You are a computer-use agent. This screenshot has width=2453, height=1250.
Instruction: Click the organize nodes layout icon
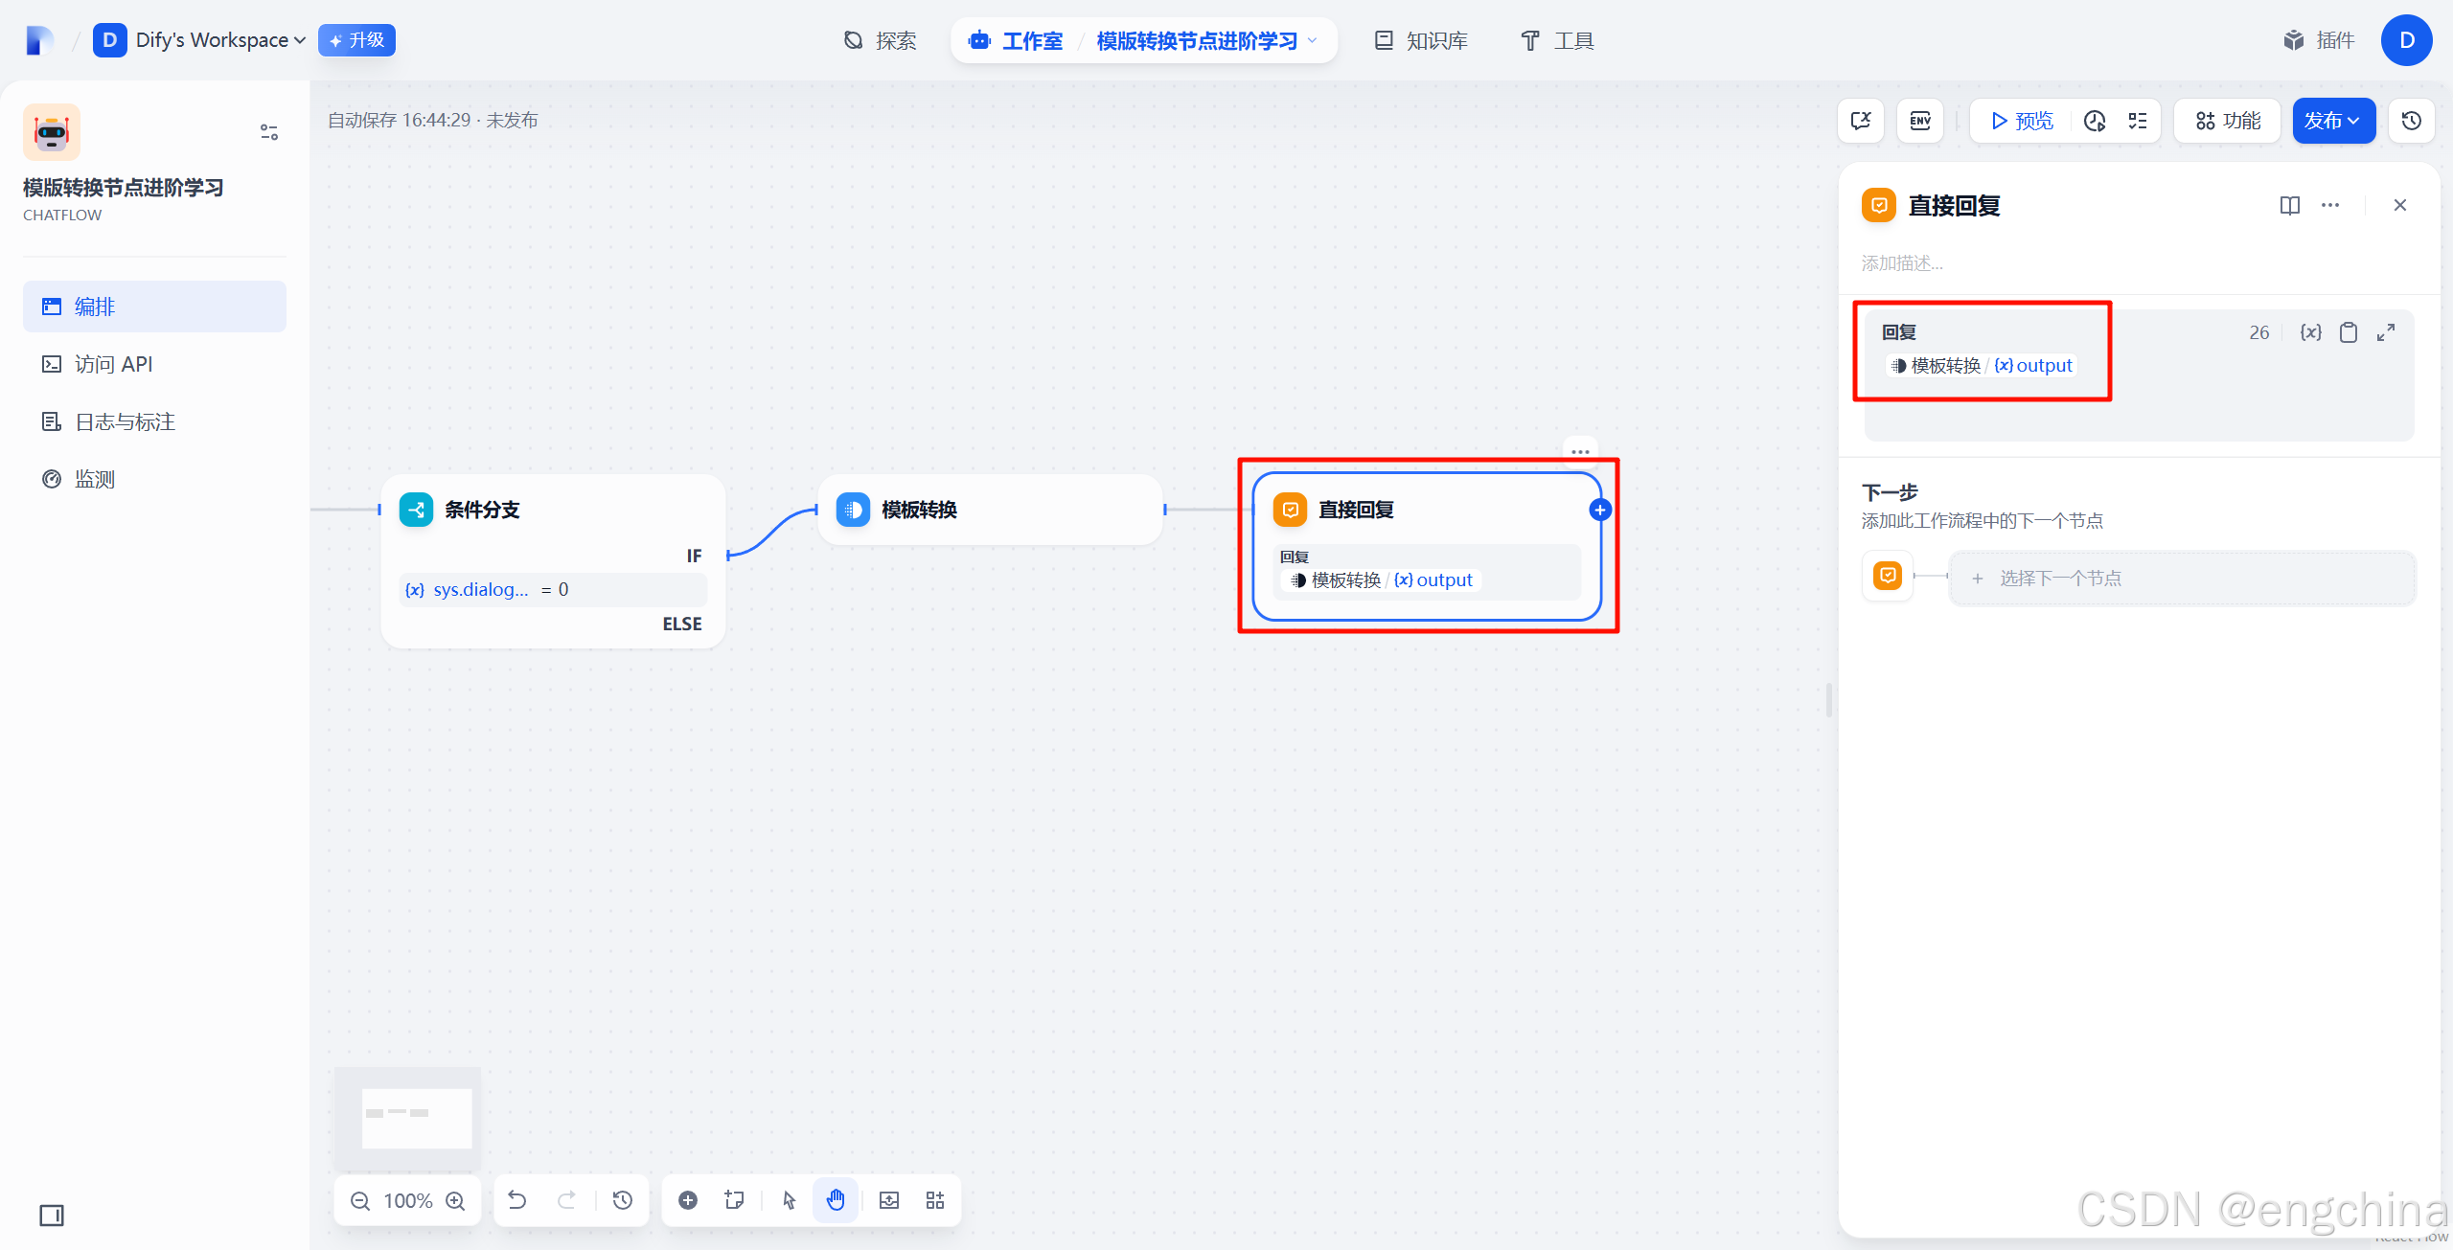coord(935,1200)
